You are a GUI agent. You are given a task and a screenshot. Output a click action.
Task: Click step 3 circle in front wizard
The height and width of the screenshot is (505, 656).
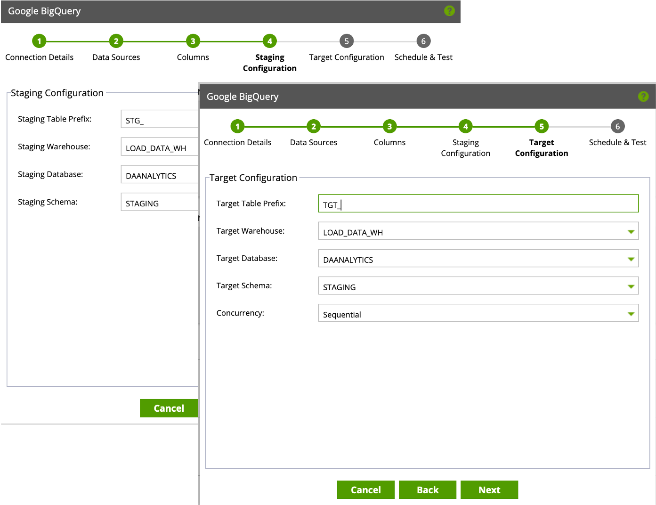[x=389, y=126]
